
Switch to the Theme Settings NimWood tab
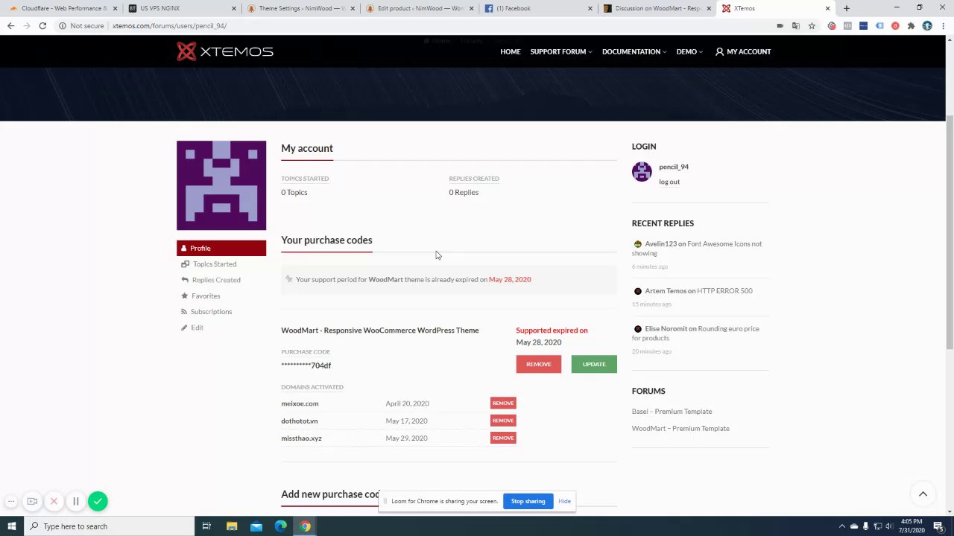[x=300, y=8]
